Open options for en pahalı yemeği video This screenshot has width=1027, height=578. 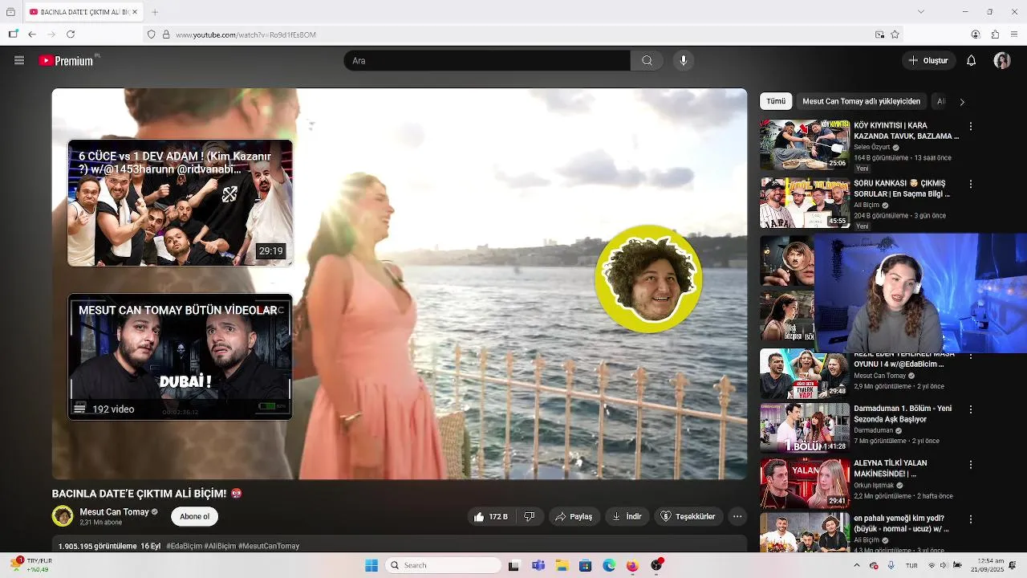click(971, 519)
